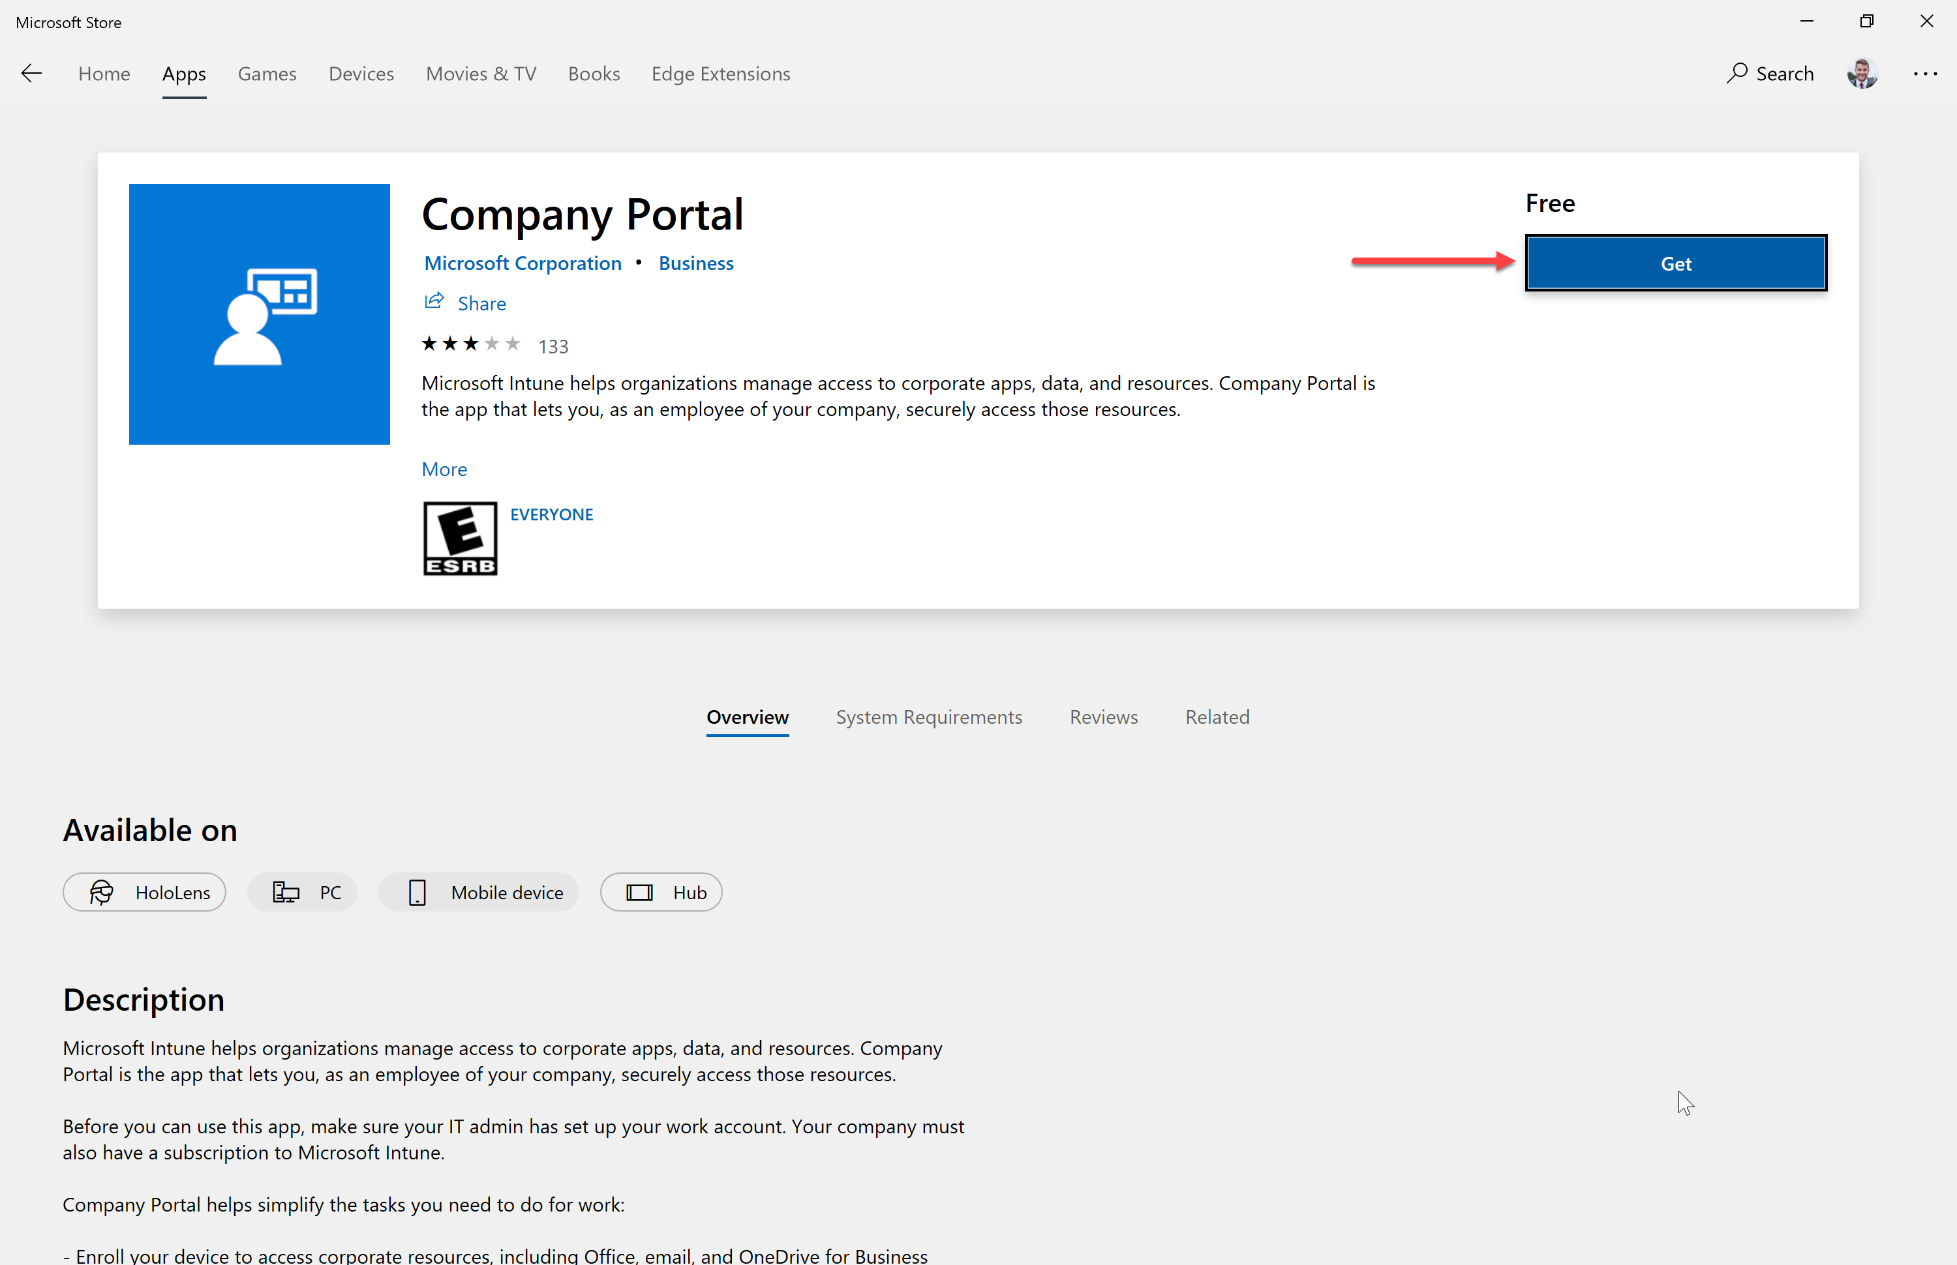Click the ESRB Everyone rating badge
This screenshot has width=1957, height=1265.
(460, 539)
